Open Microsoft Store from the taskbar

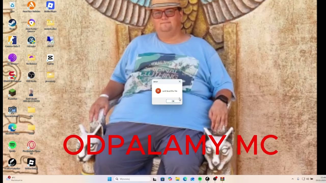click(162, 179)
